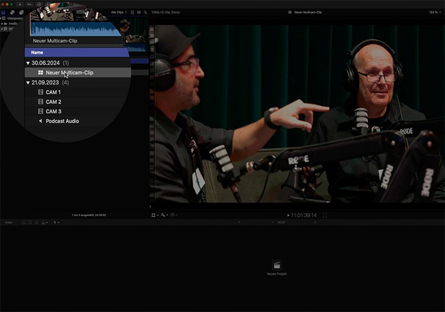Go back in timeline history

tap(239, 222)
